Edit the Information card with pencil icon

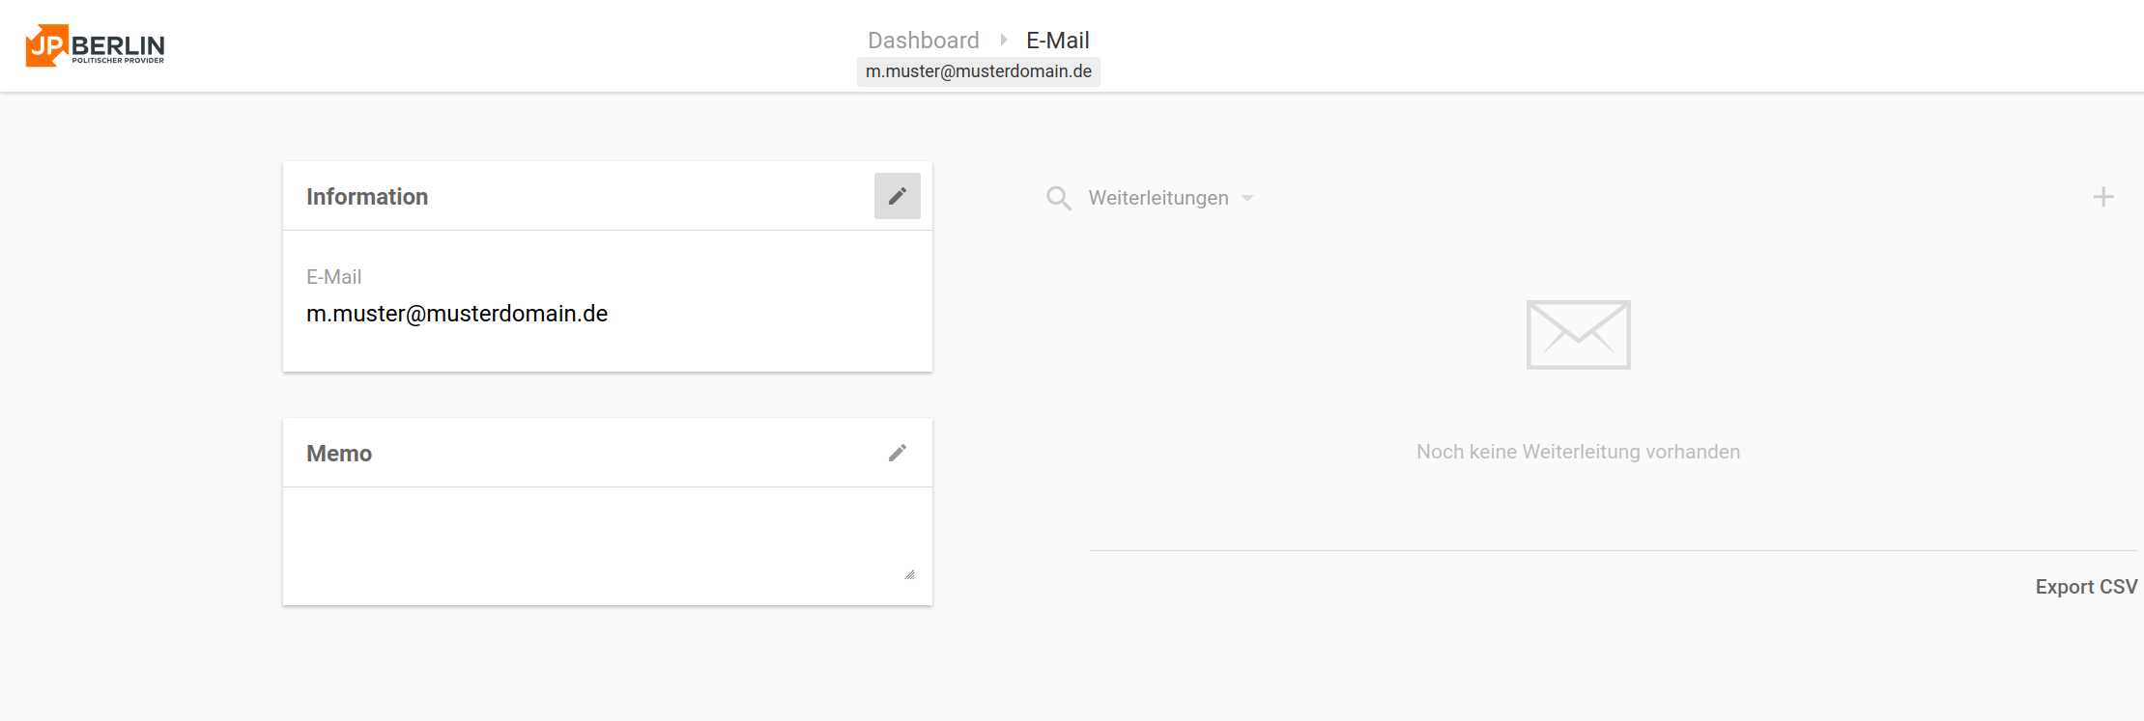tap(897, 196)
